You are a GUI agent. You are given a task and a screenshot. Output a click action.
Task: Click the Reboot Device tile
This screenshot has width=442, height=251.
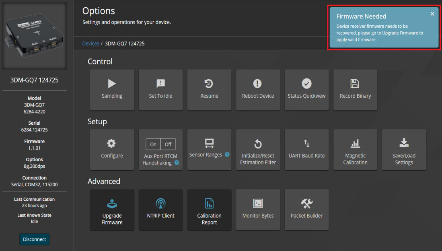[258, 90]
